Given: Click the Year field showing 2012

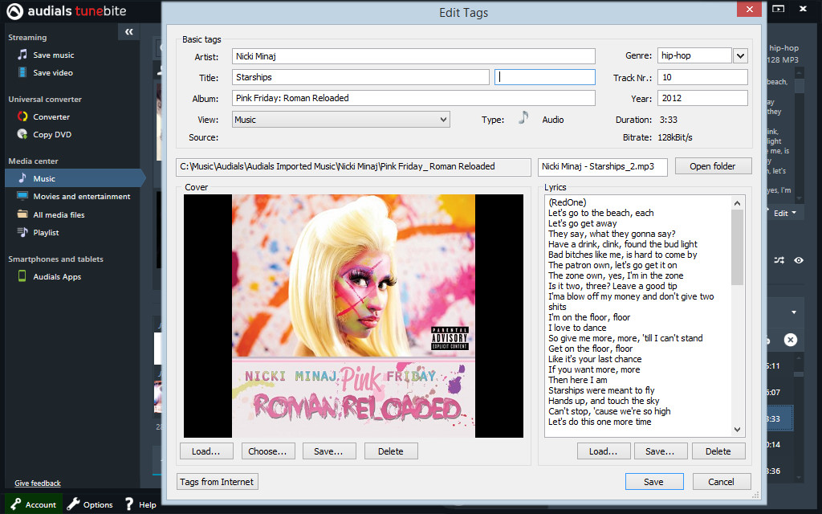Looking at the screenshot, I should pyautogui.click(x=702, y=98).
